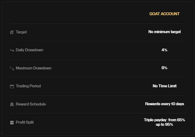Click the Trading Period label

click(x=28, y=86)
